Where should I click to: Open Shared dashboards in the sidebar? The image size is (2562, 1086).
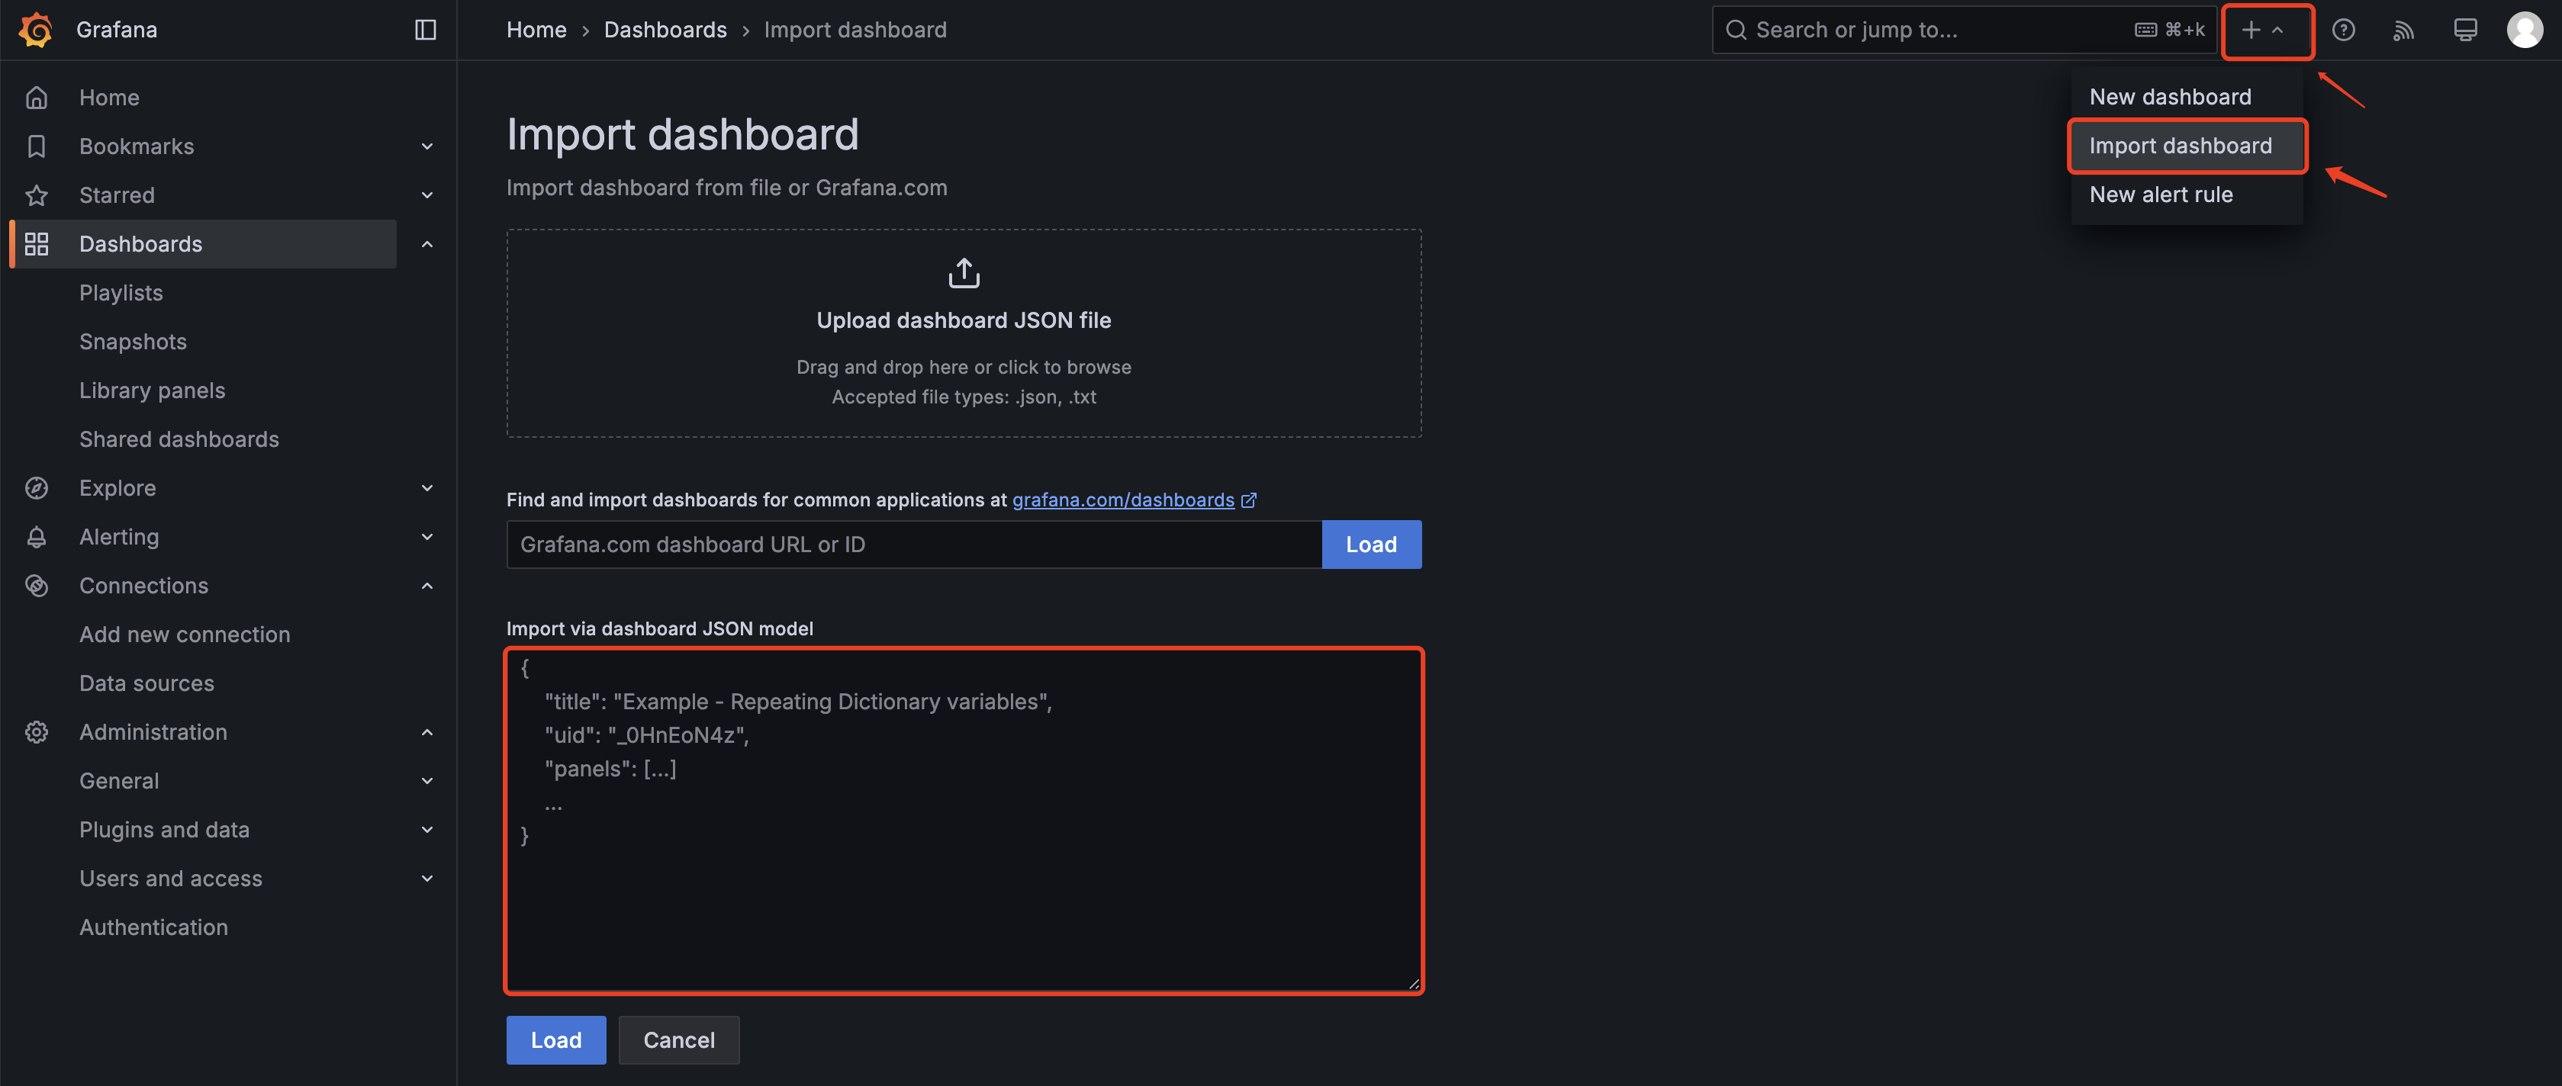(x=179, y=439)
